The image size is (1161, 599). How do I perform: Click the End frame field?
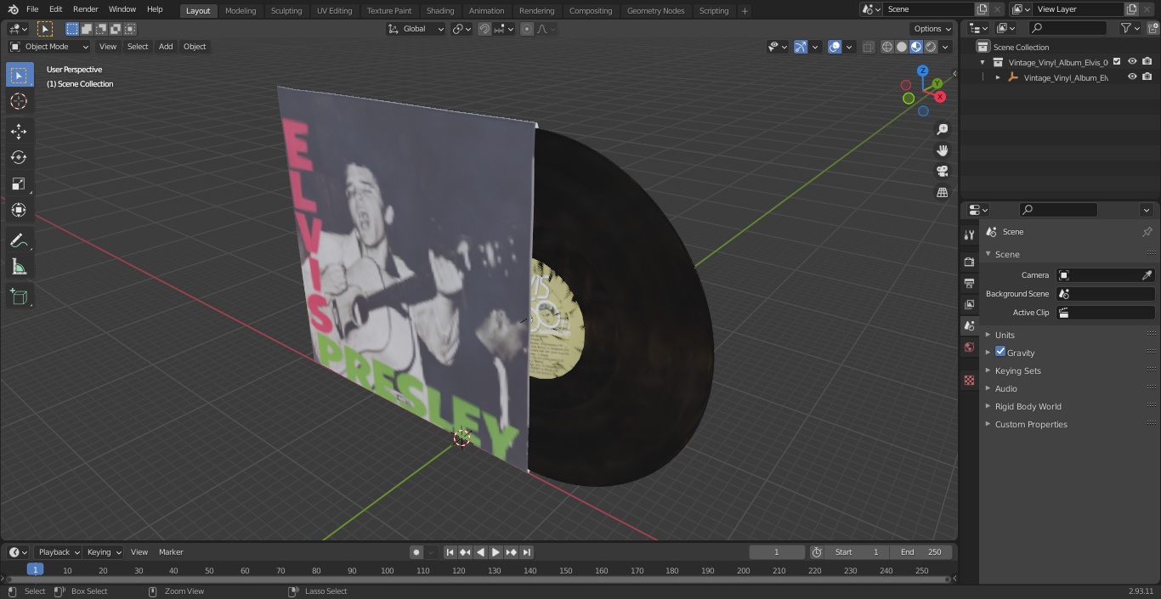pos(921,552)
